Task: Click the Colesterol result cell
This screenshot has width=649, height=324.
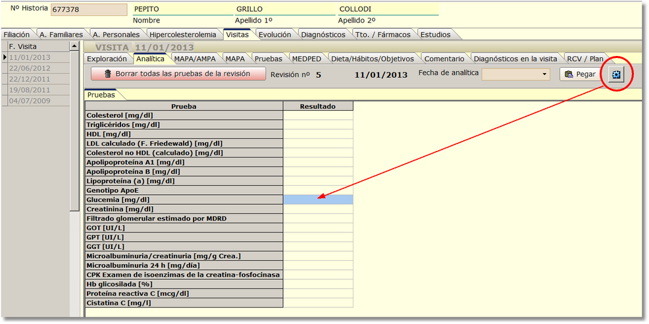Action: pos(319,115)
